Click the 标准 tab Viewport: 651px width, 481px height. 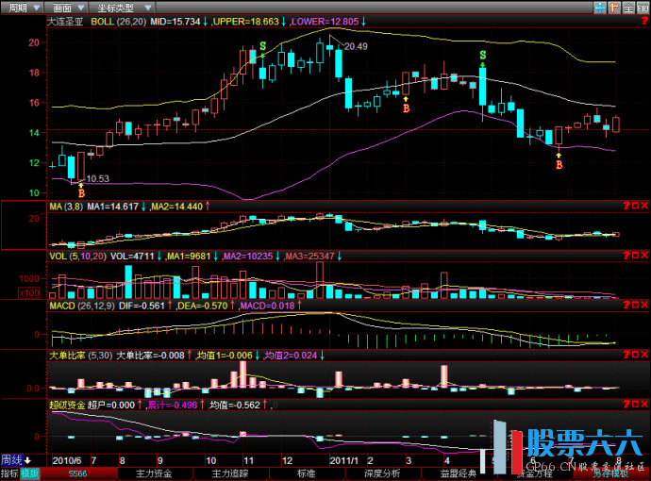pos(306,473)
